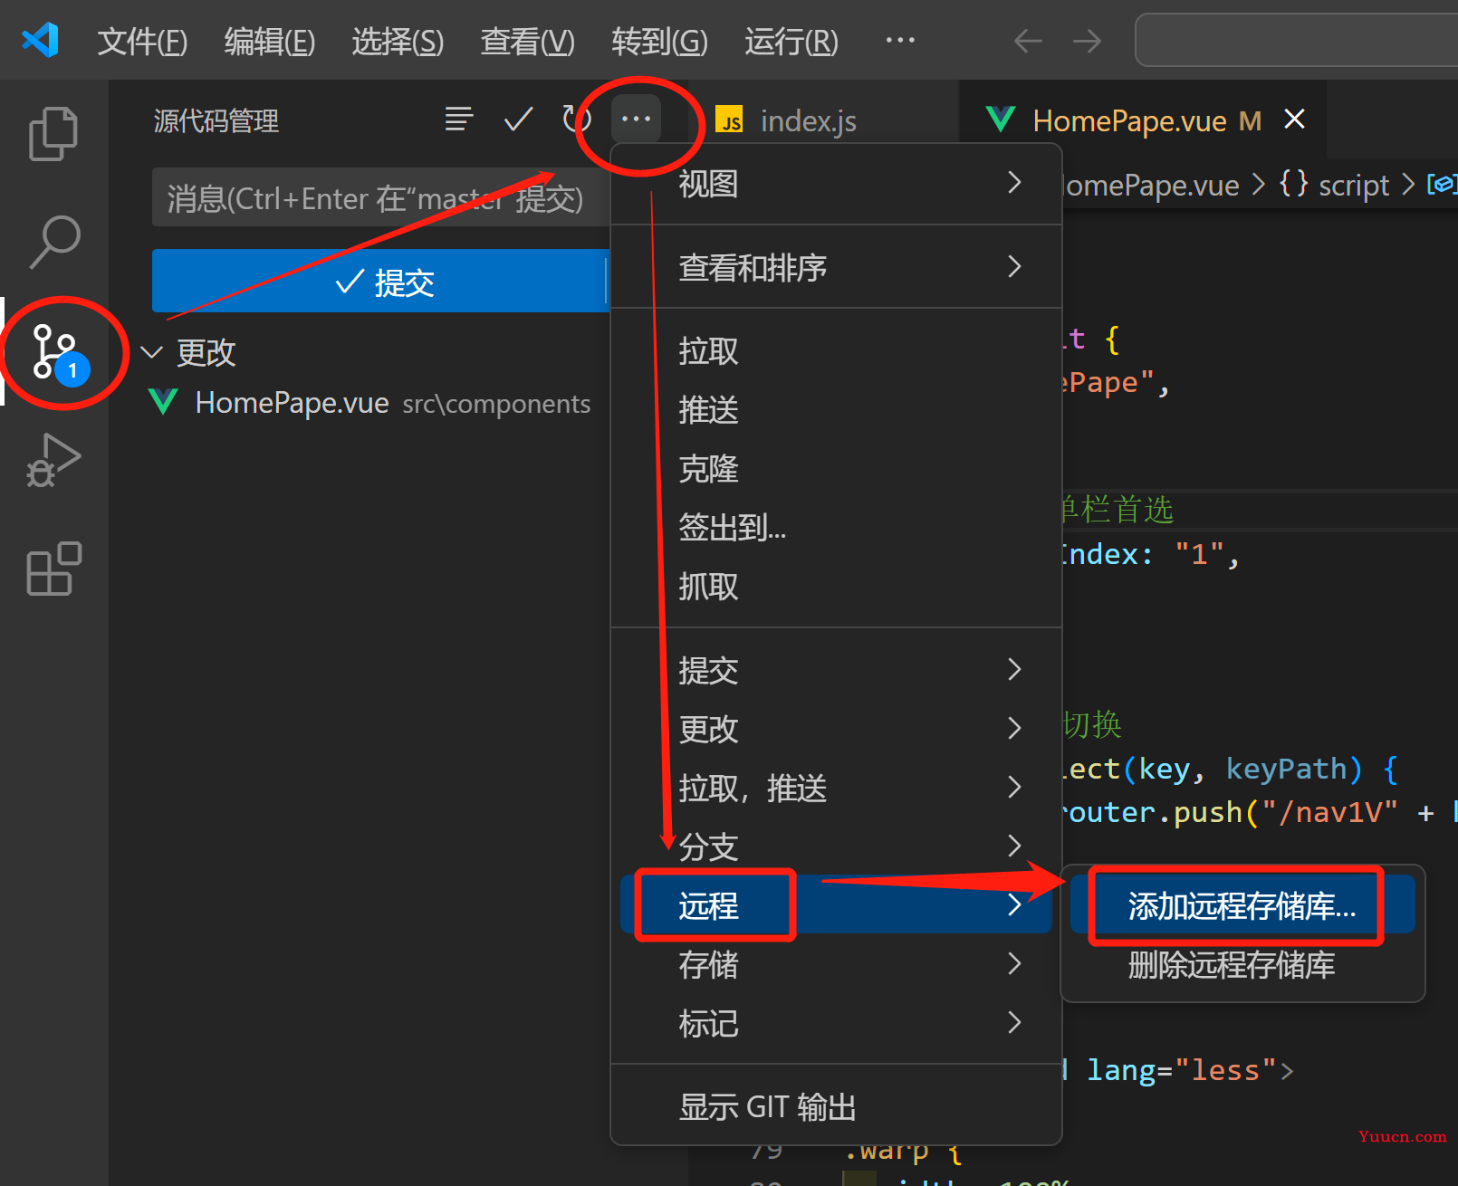The width and height of the screenshot is (1458, 1186).
Task: Click the blue 提交 commit button
Action: [x=380, y=282]
